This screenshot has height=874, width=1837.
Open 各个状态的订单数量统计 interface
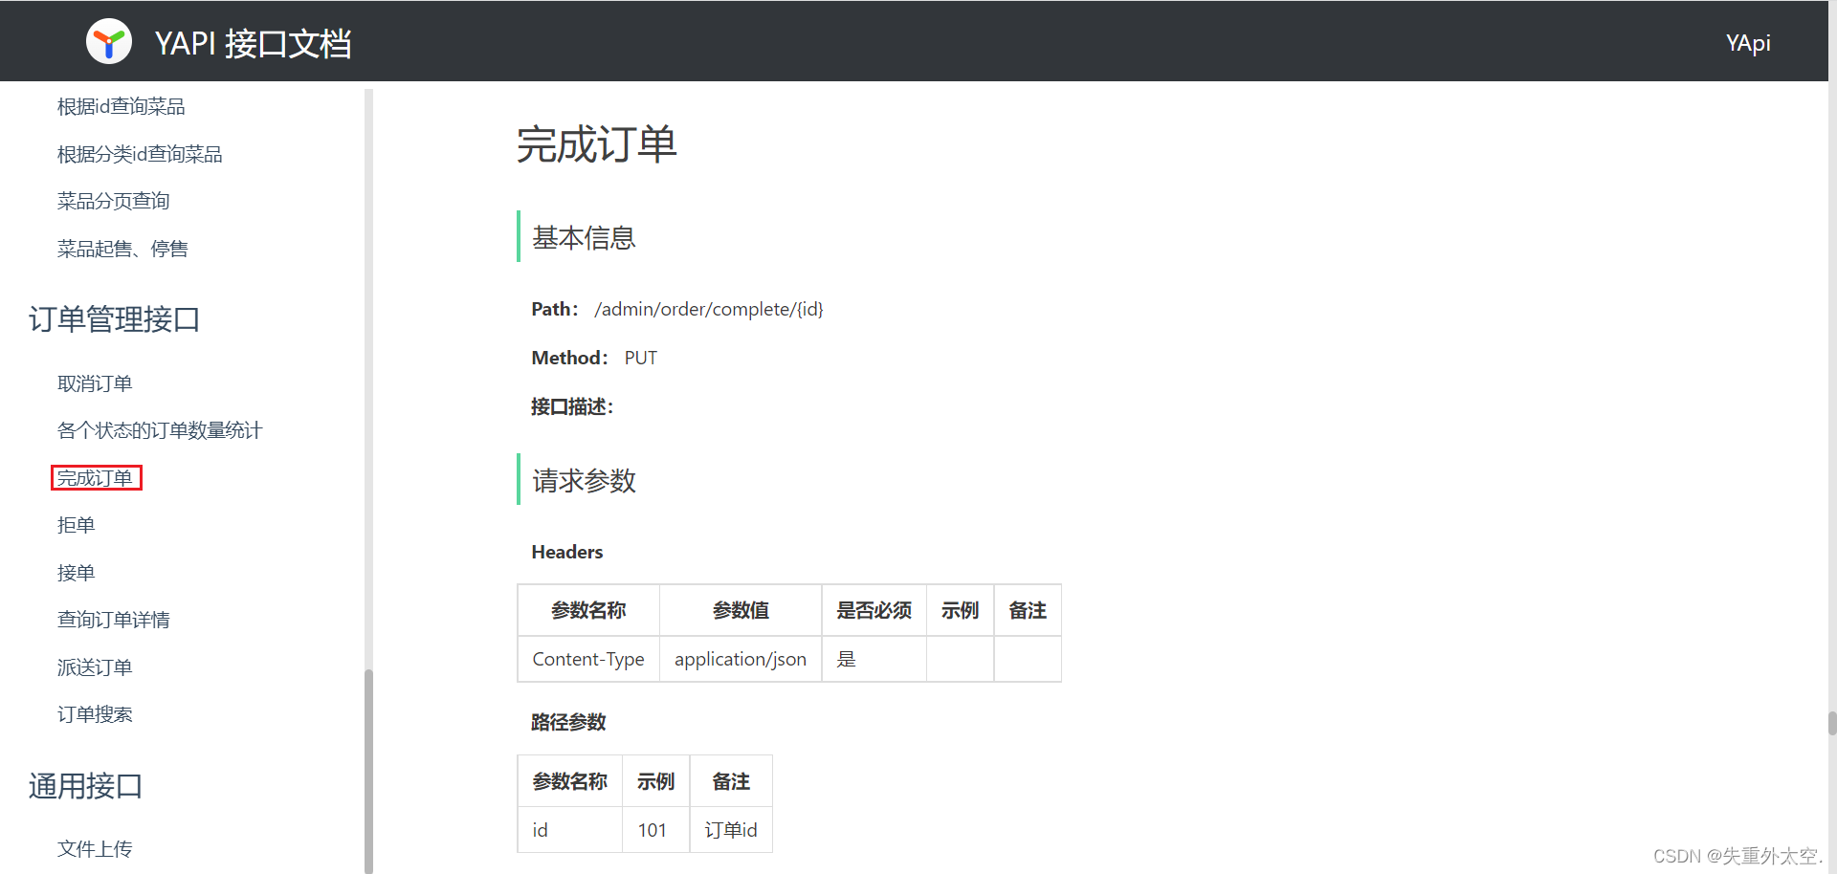click(x=159, y=430)
